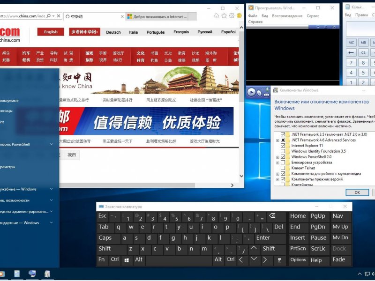Open Internet Explorer home page icon

216,16
